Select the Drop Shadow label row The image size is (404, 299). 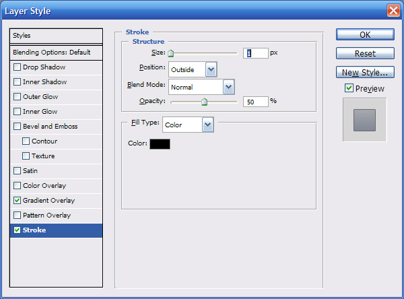[x=56, y=67]
